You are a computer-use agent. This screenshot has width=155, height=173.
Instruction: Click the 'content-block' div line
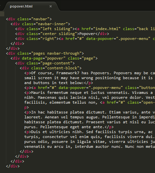(51, 68)
